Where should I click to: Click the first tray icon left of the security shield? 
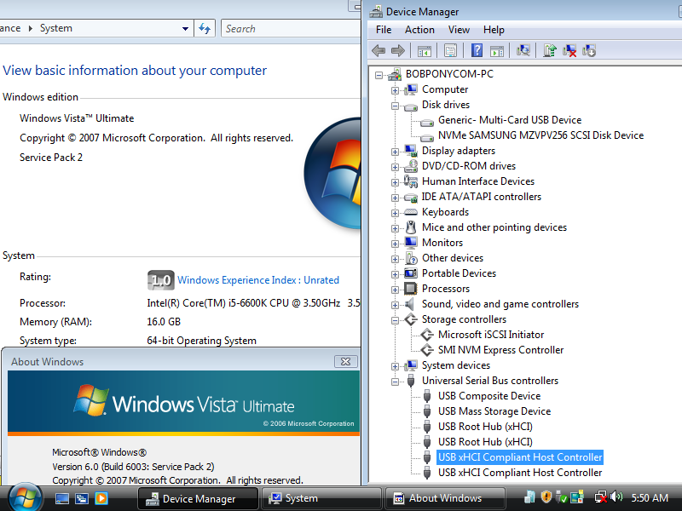(x=529, y=497)
